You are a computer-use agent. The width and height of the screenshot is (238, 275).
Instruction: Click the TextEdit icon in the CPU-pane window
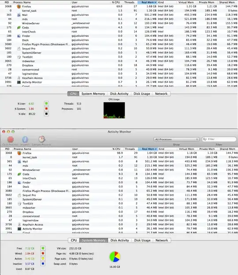point(19,57)
